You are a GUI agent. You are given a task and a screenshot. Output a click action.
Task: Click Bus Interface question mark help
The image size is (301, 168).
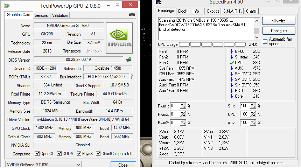coord(132,77)
